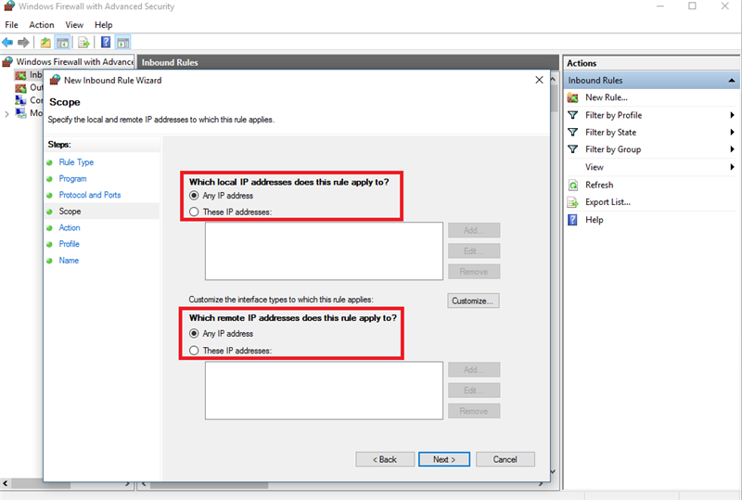This screenshot has height=500, width=742.
Task: Expand the Filter by State submenu arrow
Action: pos(732,133)
